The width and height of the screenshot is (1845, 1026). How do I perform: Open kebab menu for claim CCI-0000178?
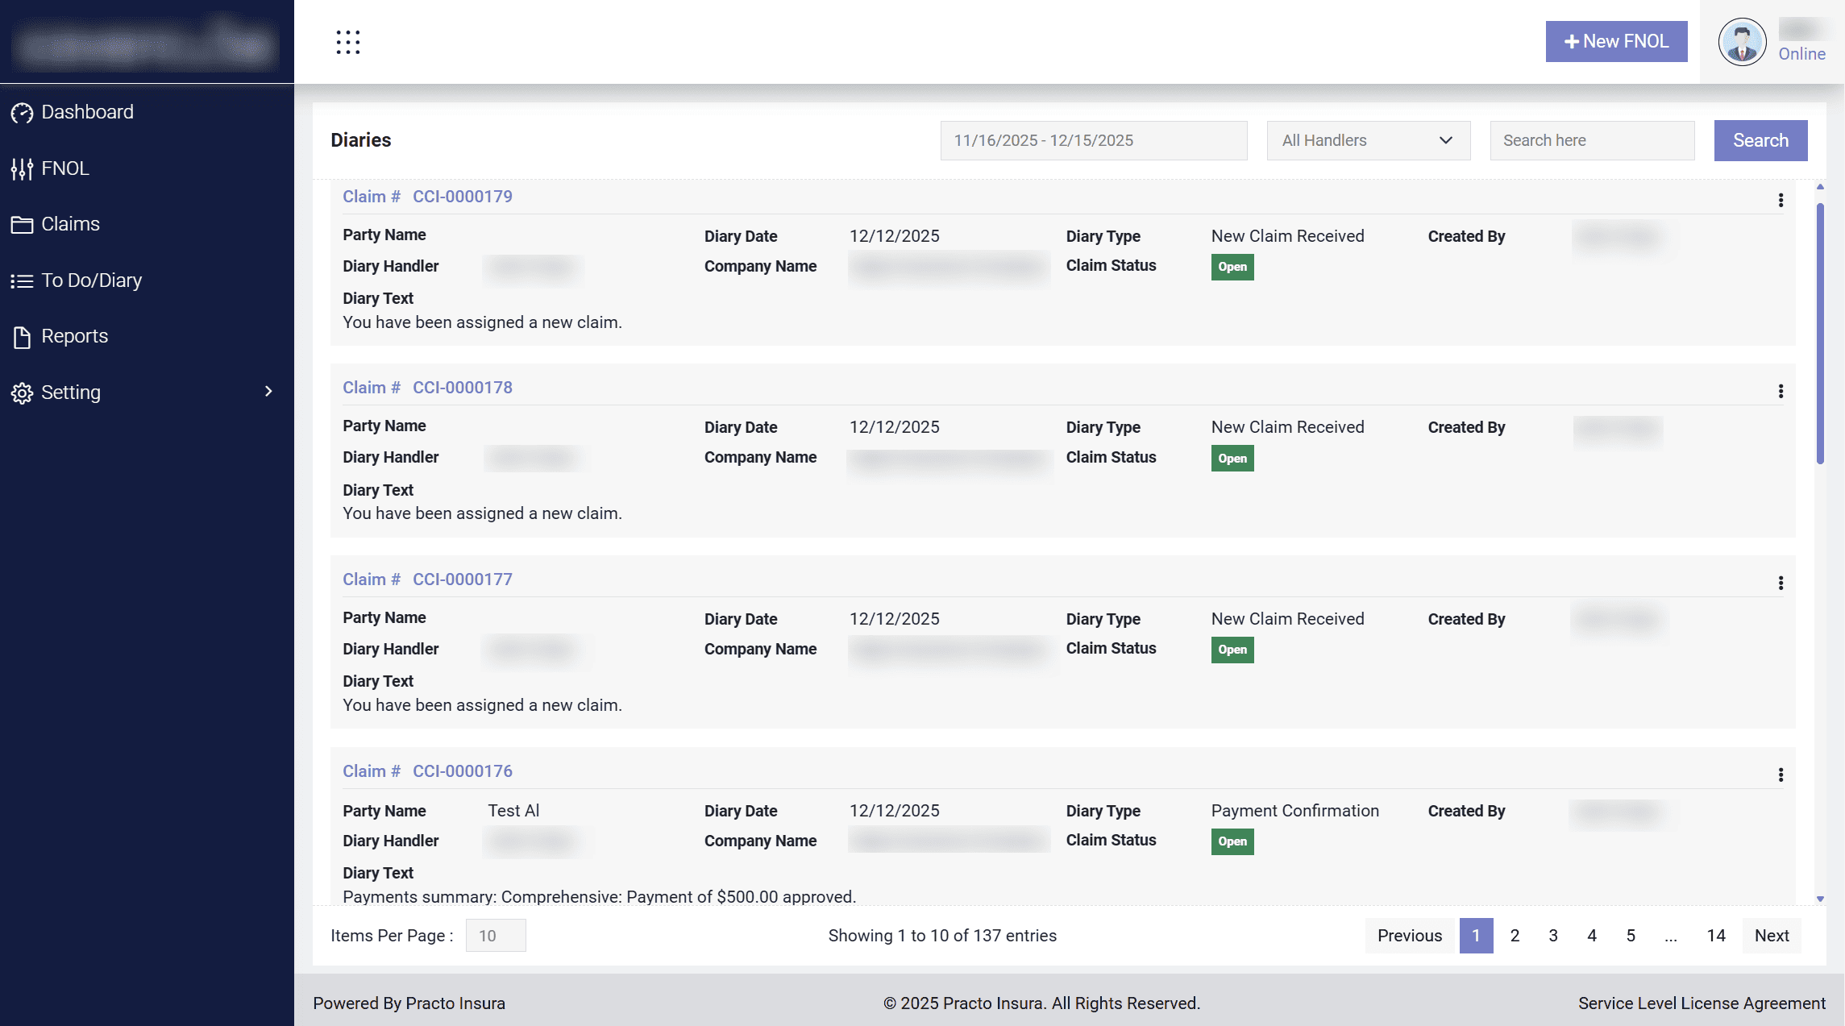coord(1781,392)
